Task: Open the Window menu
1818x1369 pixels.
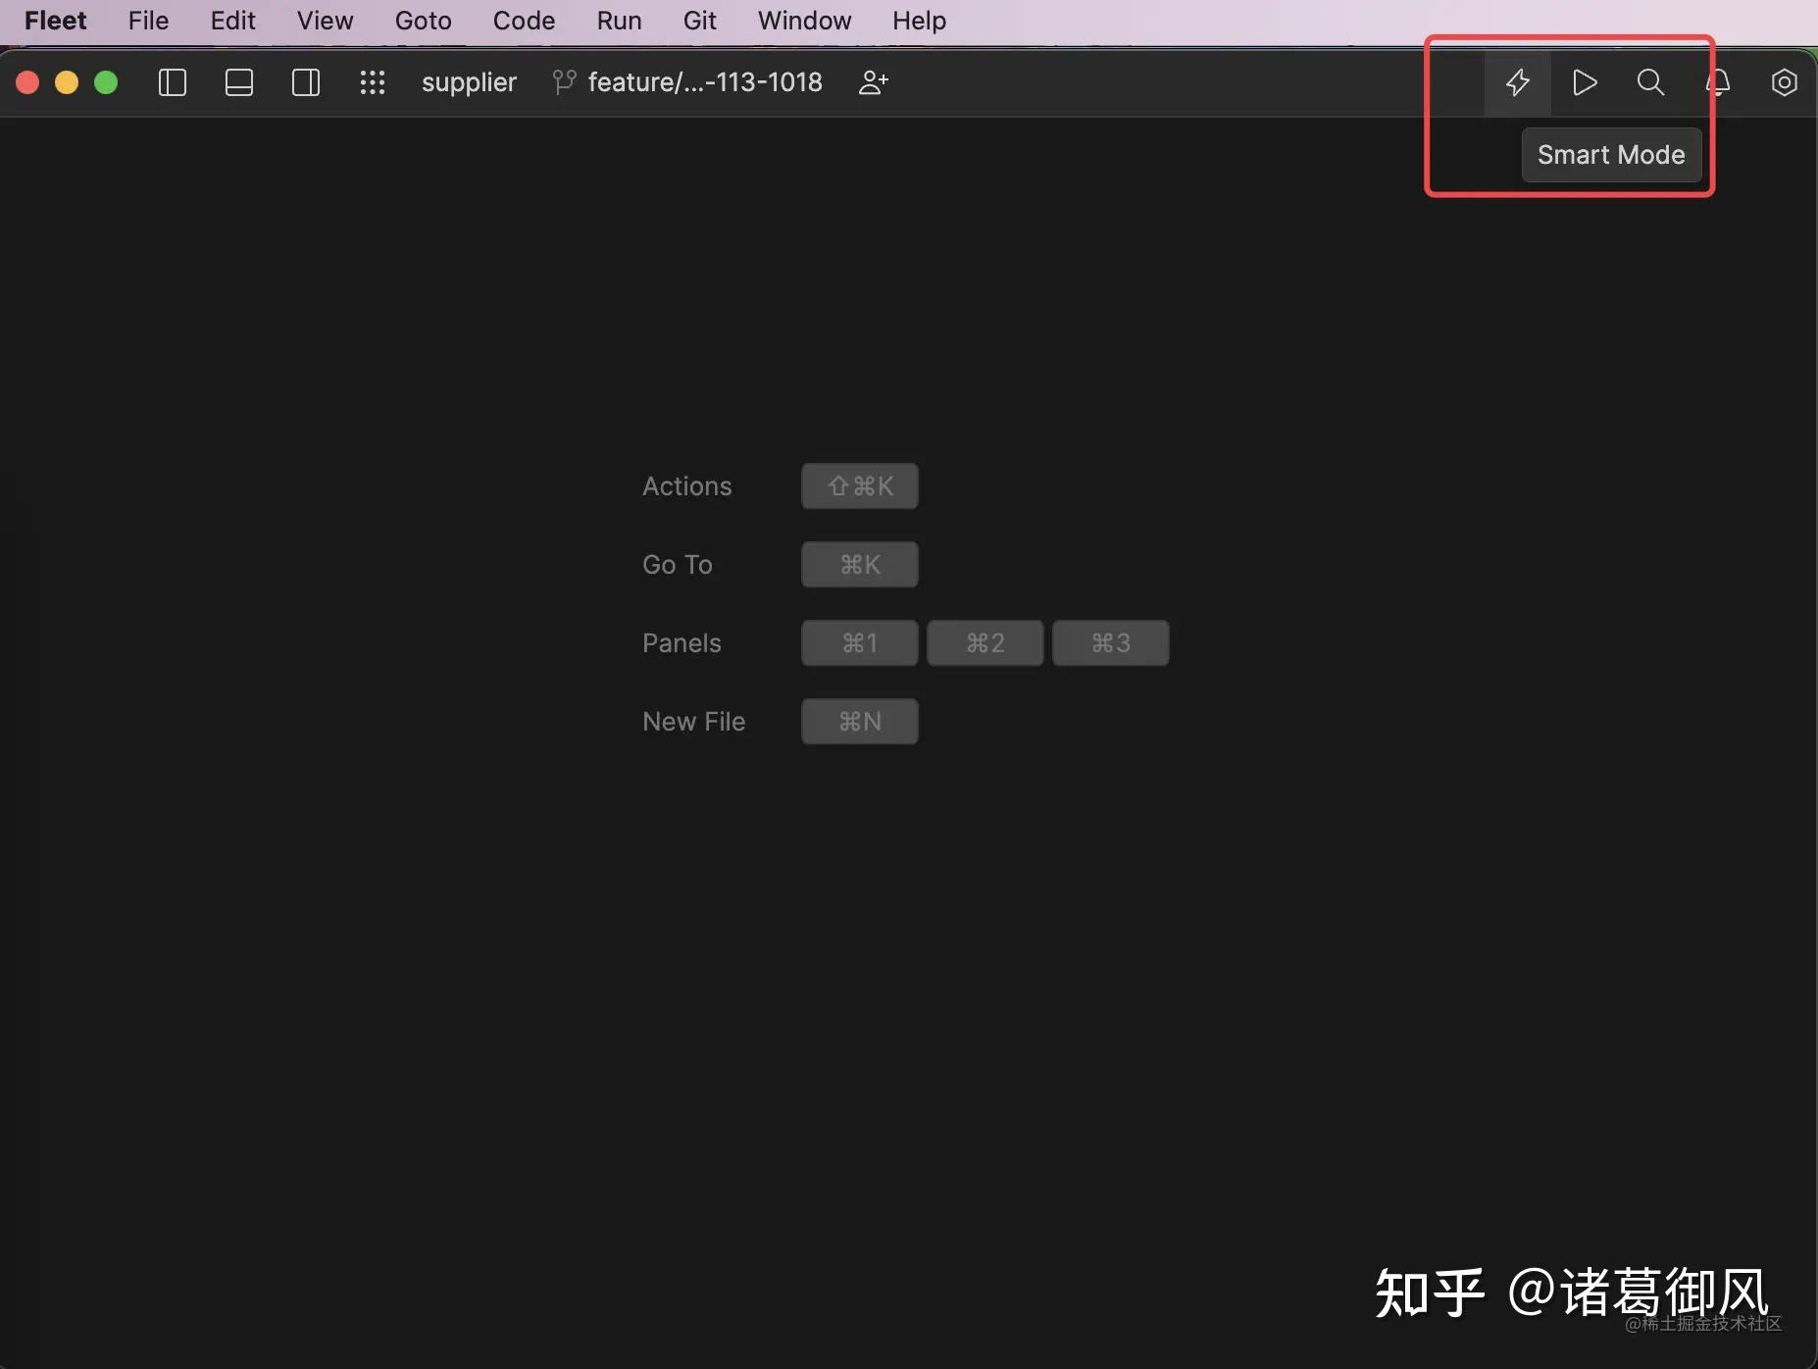Action: tap(804, 20)
